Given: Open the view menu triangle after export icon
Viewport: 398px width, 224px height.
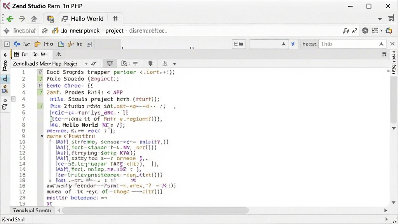Looking at the screenshot, I should coord(175,64).
